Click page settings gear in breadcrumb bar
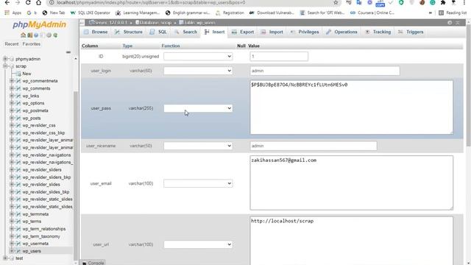This screenshot has width=471, height=265. [450, 23]
